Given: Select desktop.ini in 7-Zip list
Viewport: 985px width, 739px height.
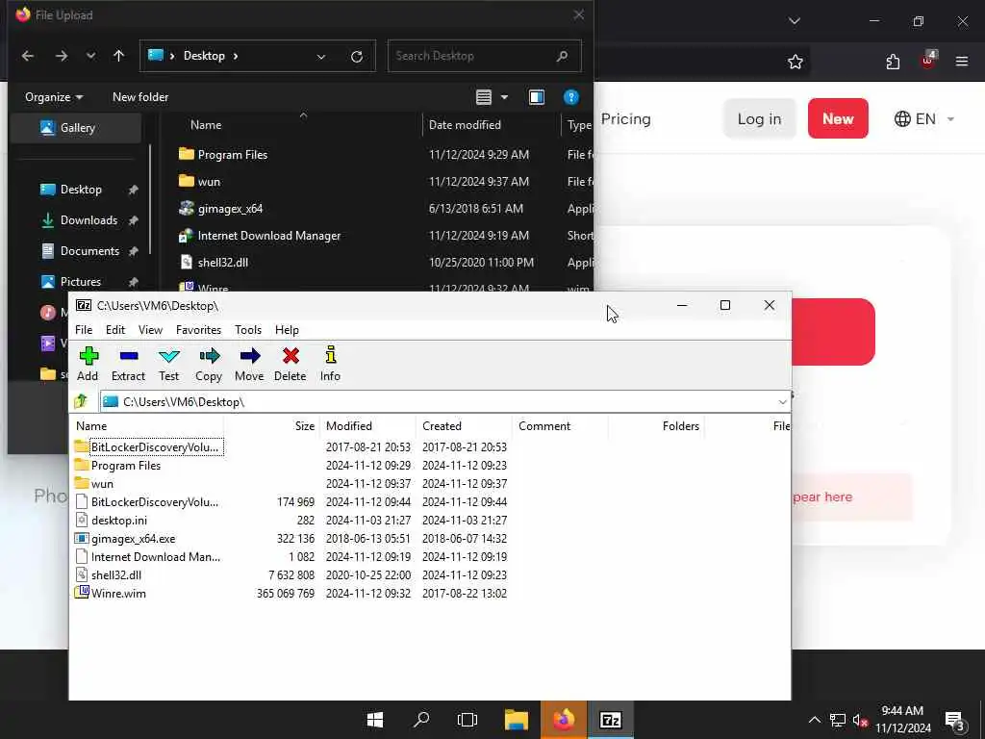Looking at the screenshot, I should (x=118, y=521).
